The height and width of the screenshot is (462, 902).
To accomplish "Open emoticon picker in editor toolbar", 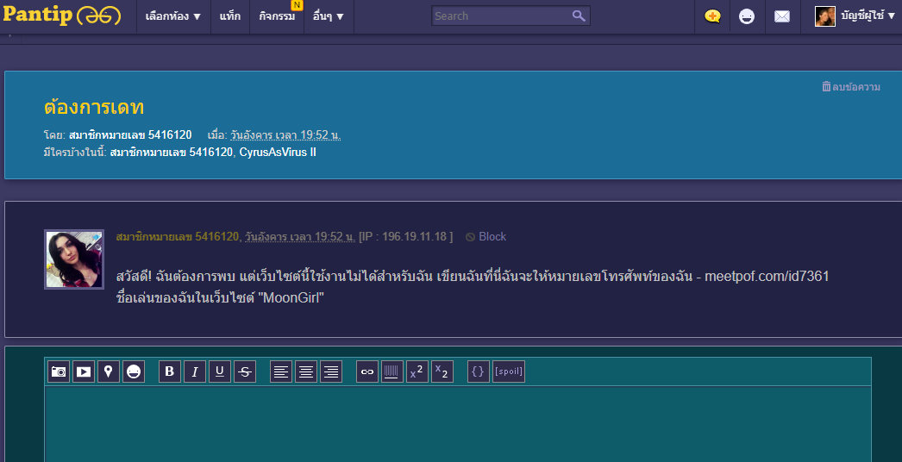I will pyautogui.click(x=134, y=371).
